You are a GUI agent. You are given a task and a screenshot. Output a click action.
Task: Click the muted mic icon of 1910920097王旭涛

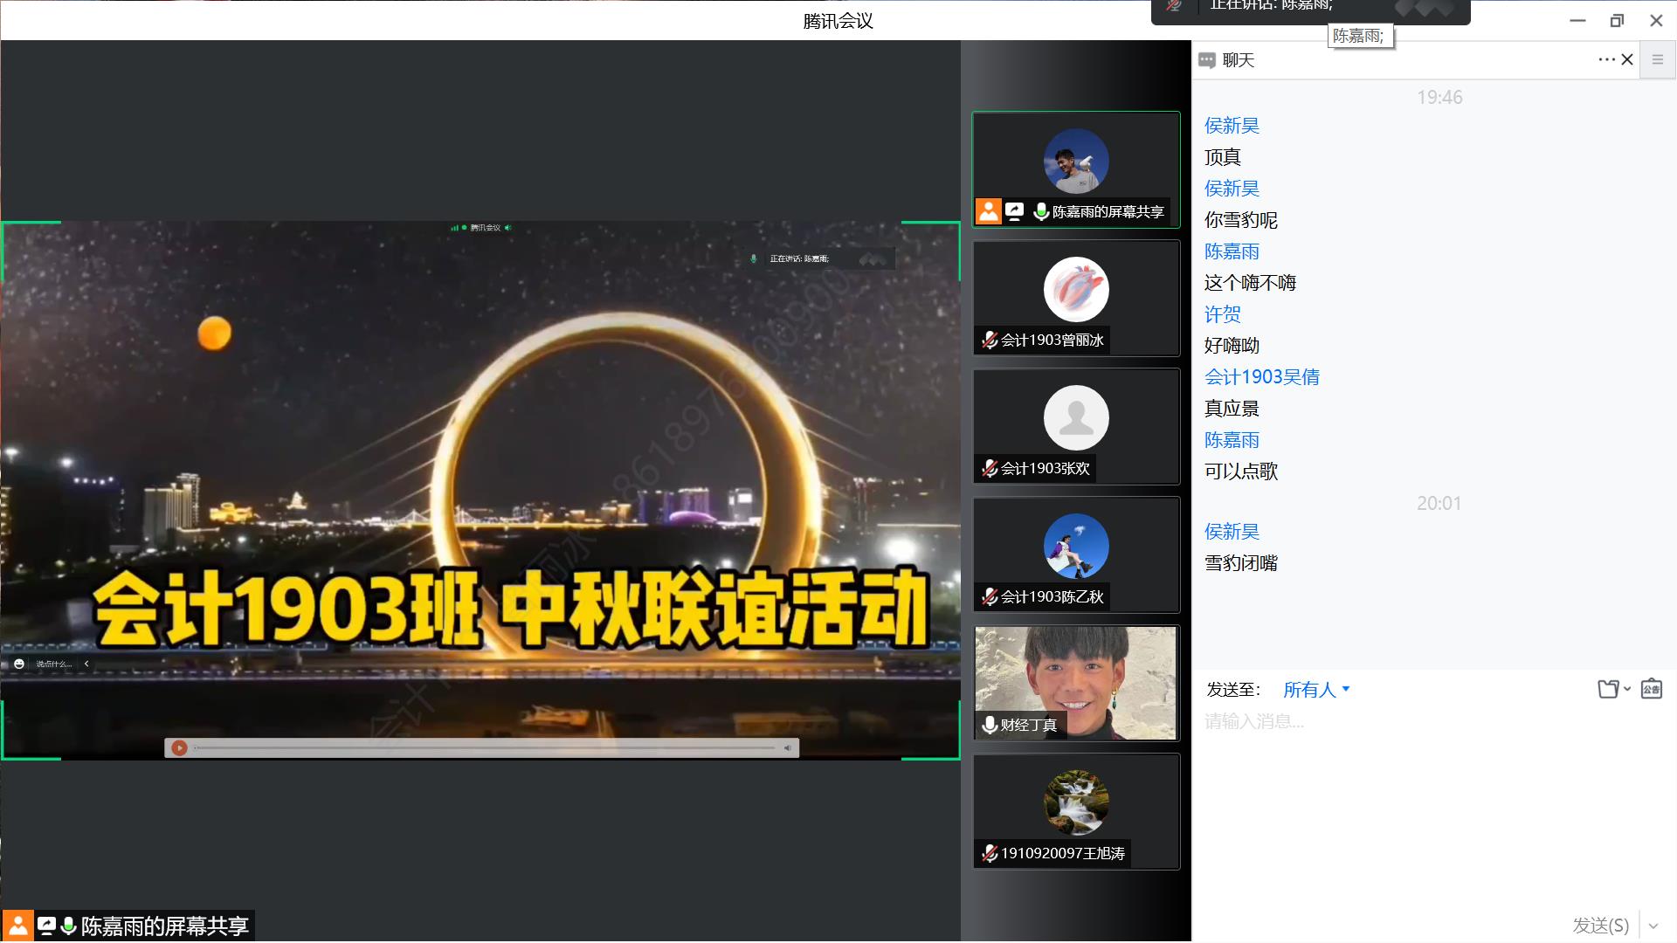pyautogui.click(x=990, y=853)
